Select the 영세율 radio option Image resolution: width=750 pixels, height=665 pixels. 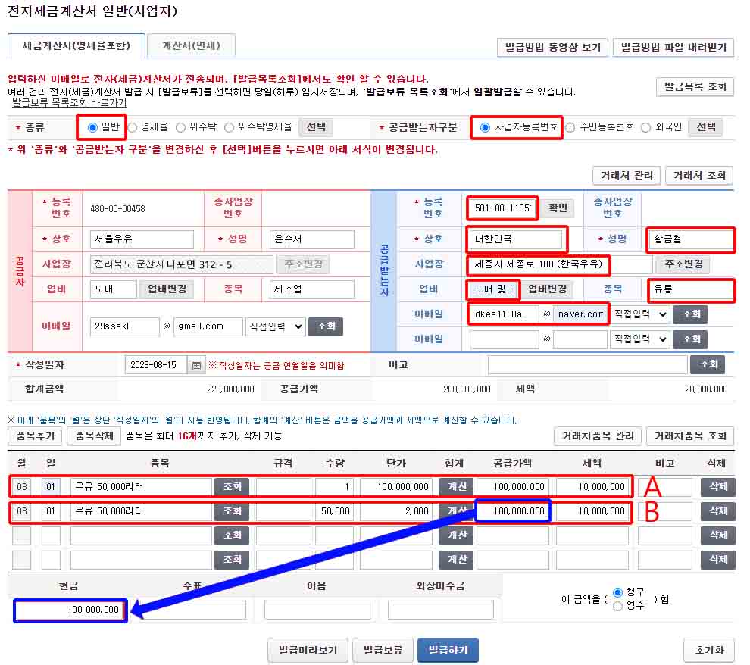[x=133, y=127]
